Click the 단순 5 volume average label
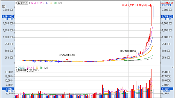Screen dimensions: 175x98 coord(30,68)
